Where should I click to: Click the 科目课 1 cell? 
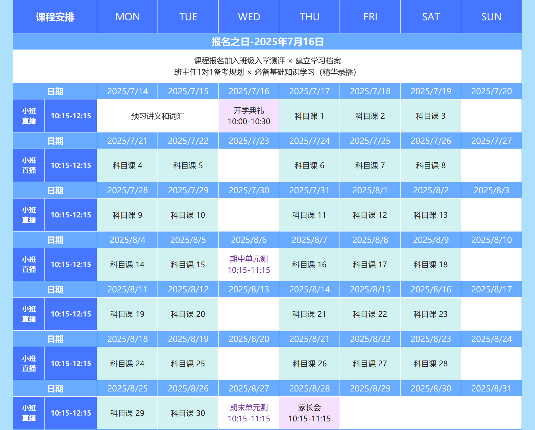coord(309,116)
